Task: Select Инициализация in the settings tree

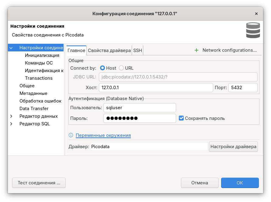Action: pyautogui.click(x=42, y=55)
